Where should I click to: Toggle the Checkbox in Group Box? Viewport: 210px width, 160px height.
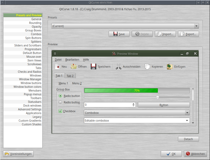[x=60, y=111]
